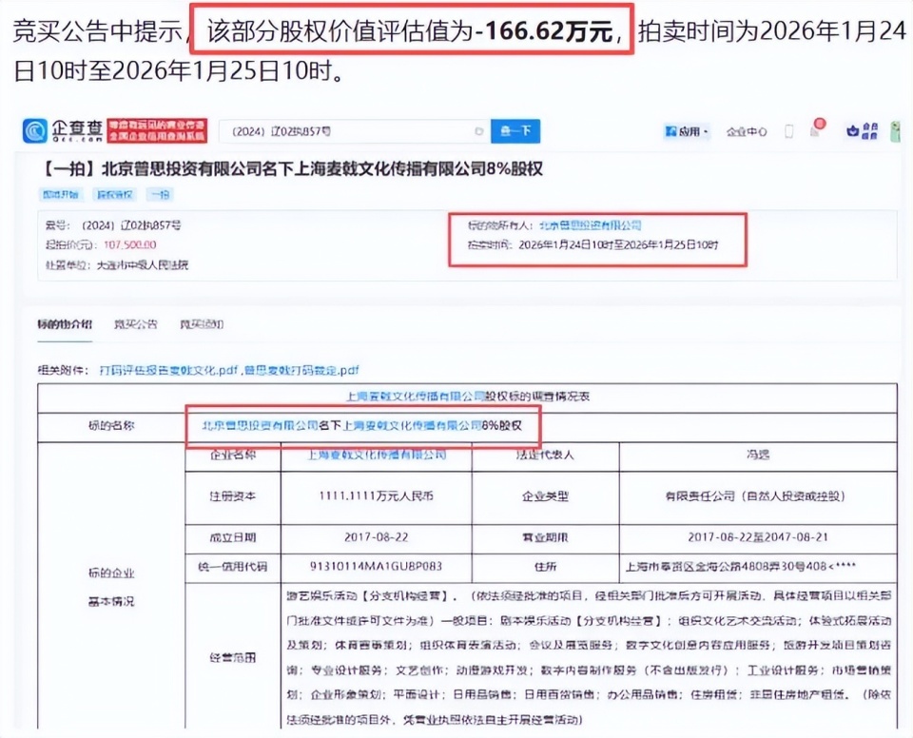This screenshot has width=913, height=738.
Task: Switch to the 竞买须知 tab
Action: click(202, 324)
